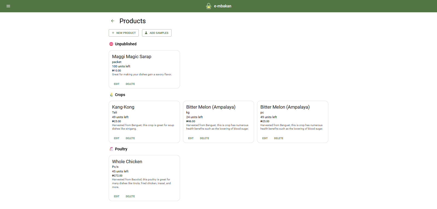
Task: Click the corn icon beside Crops
Action: (x=111, y=95)
